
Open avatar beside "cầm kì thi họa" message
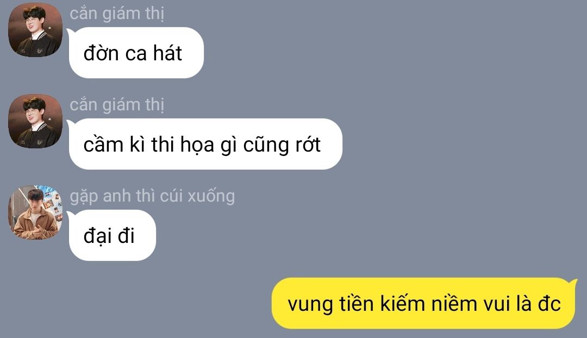pyautogui.click(x=35, y=121)
